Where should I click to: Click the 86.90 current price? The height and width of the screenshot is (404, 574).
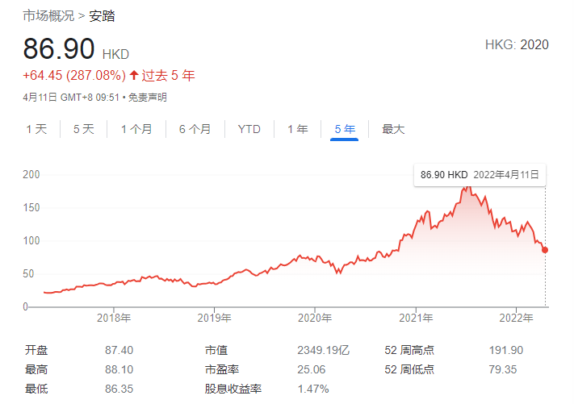click(x=59, y=48)
